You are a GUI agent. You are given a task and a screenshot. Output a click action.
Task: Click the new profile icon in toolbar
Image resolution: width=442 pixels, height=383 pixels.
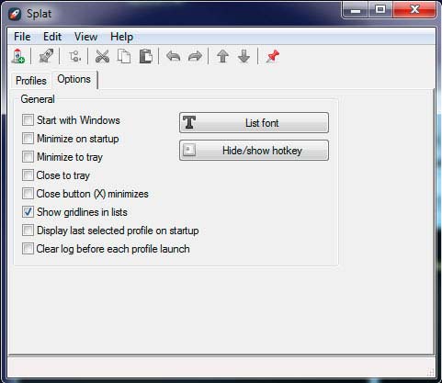point(18,56)
